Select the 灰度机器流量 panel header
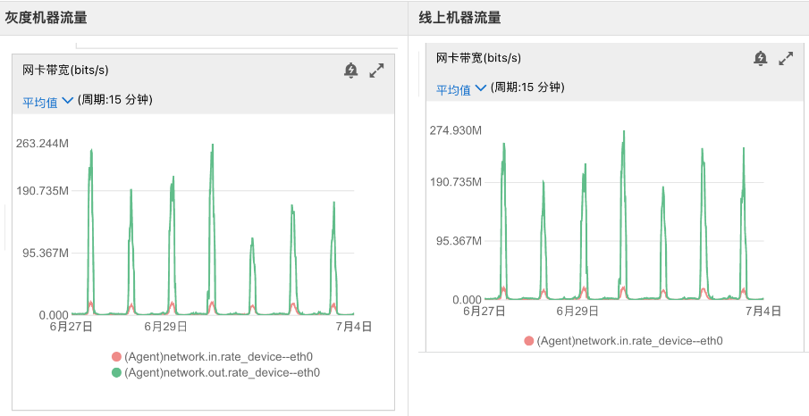Viewport: 809px width, 416px height. 52,18
